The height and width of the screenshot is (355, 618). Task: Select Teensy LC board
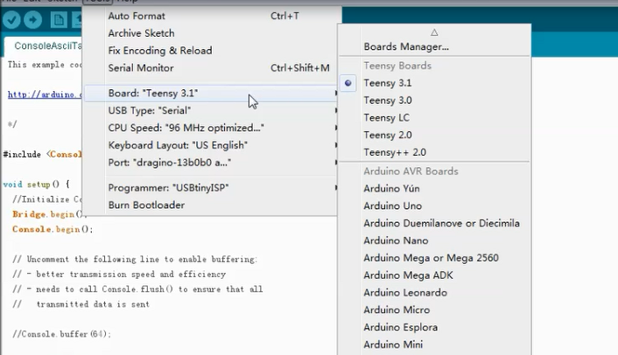click(x=434, y=118)
